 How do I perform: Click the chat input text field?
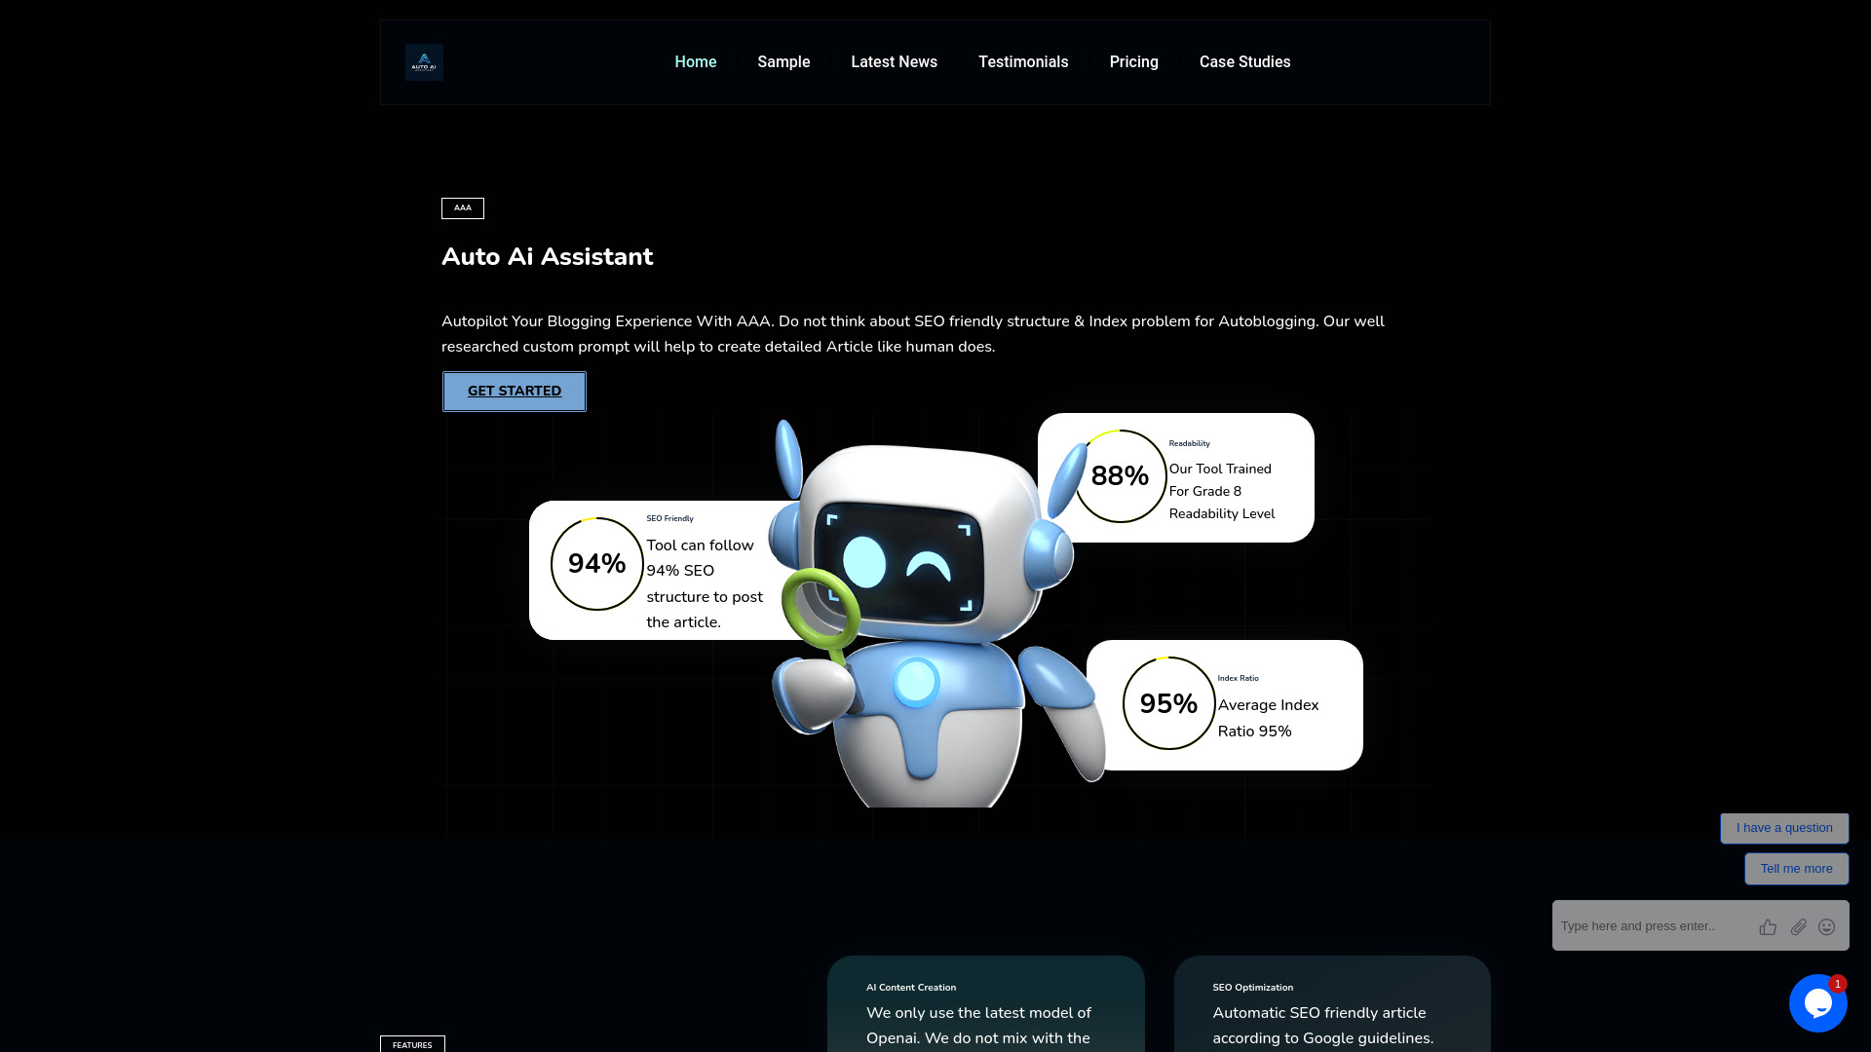point(1652,924)
